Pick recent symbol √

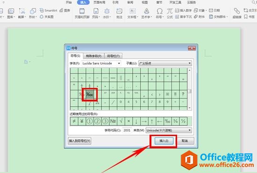tap(121, 122)
